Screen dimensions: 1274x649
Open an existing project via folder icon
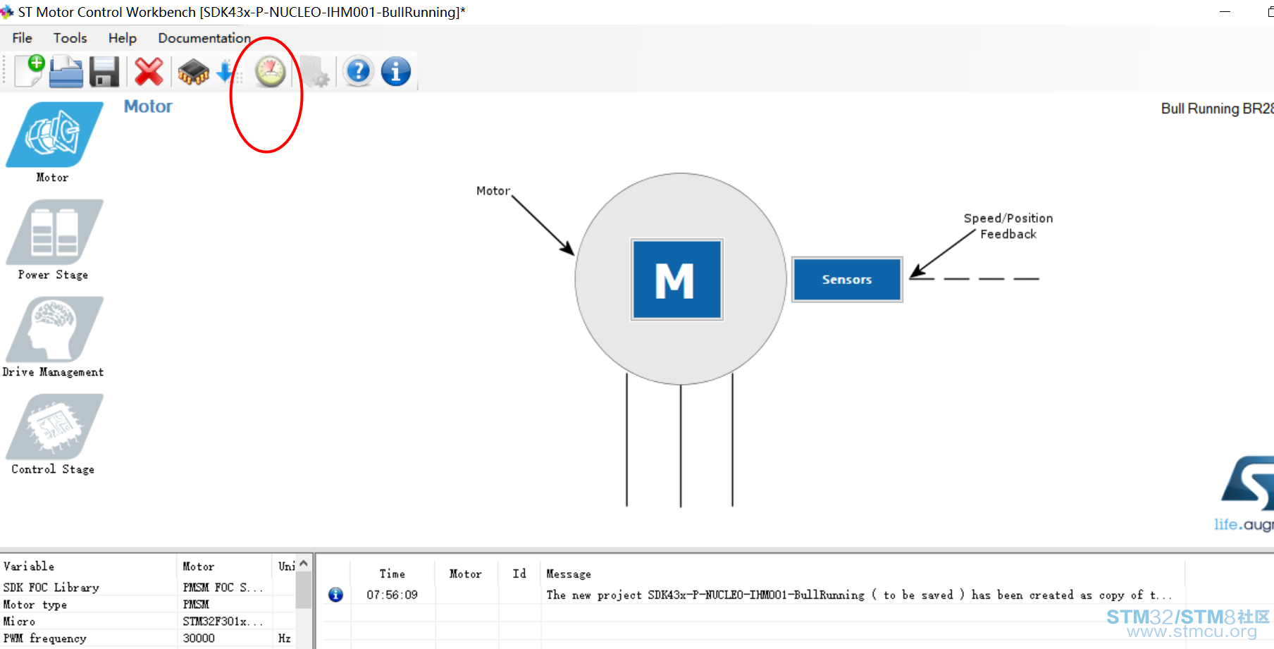pyautogui.click(x=66, y=72)
